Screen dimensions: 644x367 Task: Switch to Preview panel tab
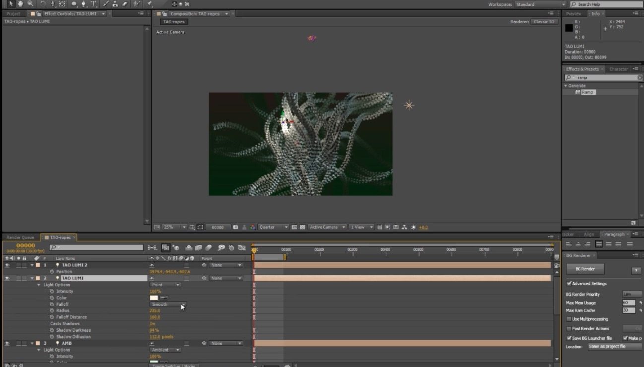tap(574, 14)
